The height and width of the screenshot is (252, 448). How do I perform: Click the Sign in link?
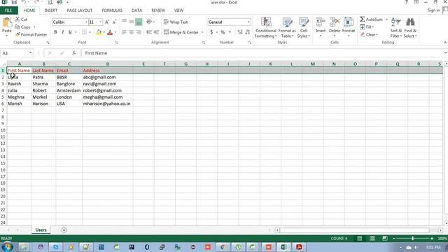pyautogui.click(x=433, y=10)
